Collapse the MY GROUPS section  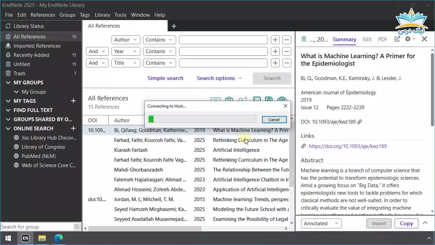coord(8,83)
